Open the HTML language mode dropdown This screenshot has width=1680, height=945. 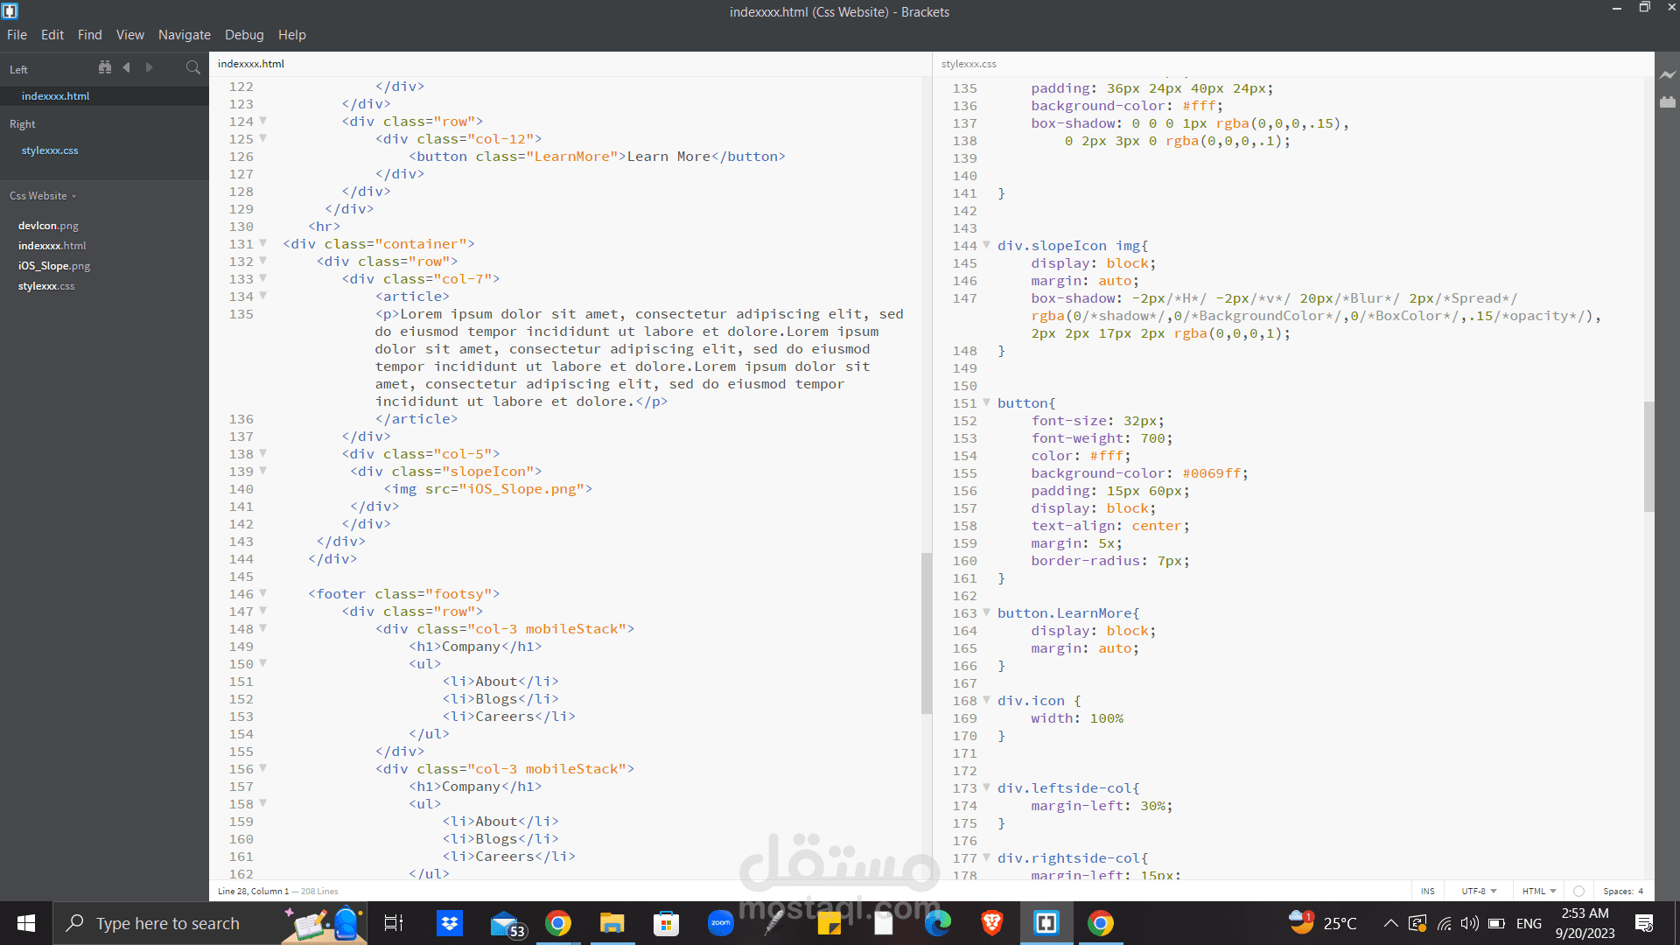coord(1538,891)
